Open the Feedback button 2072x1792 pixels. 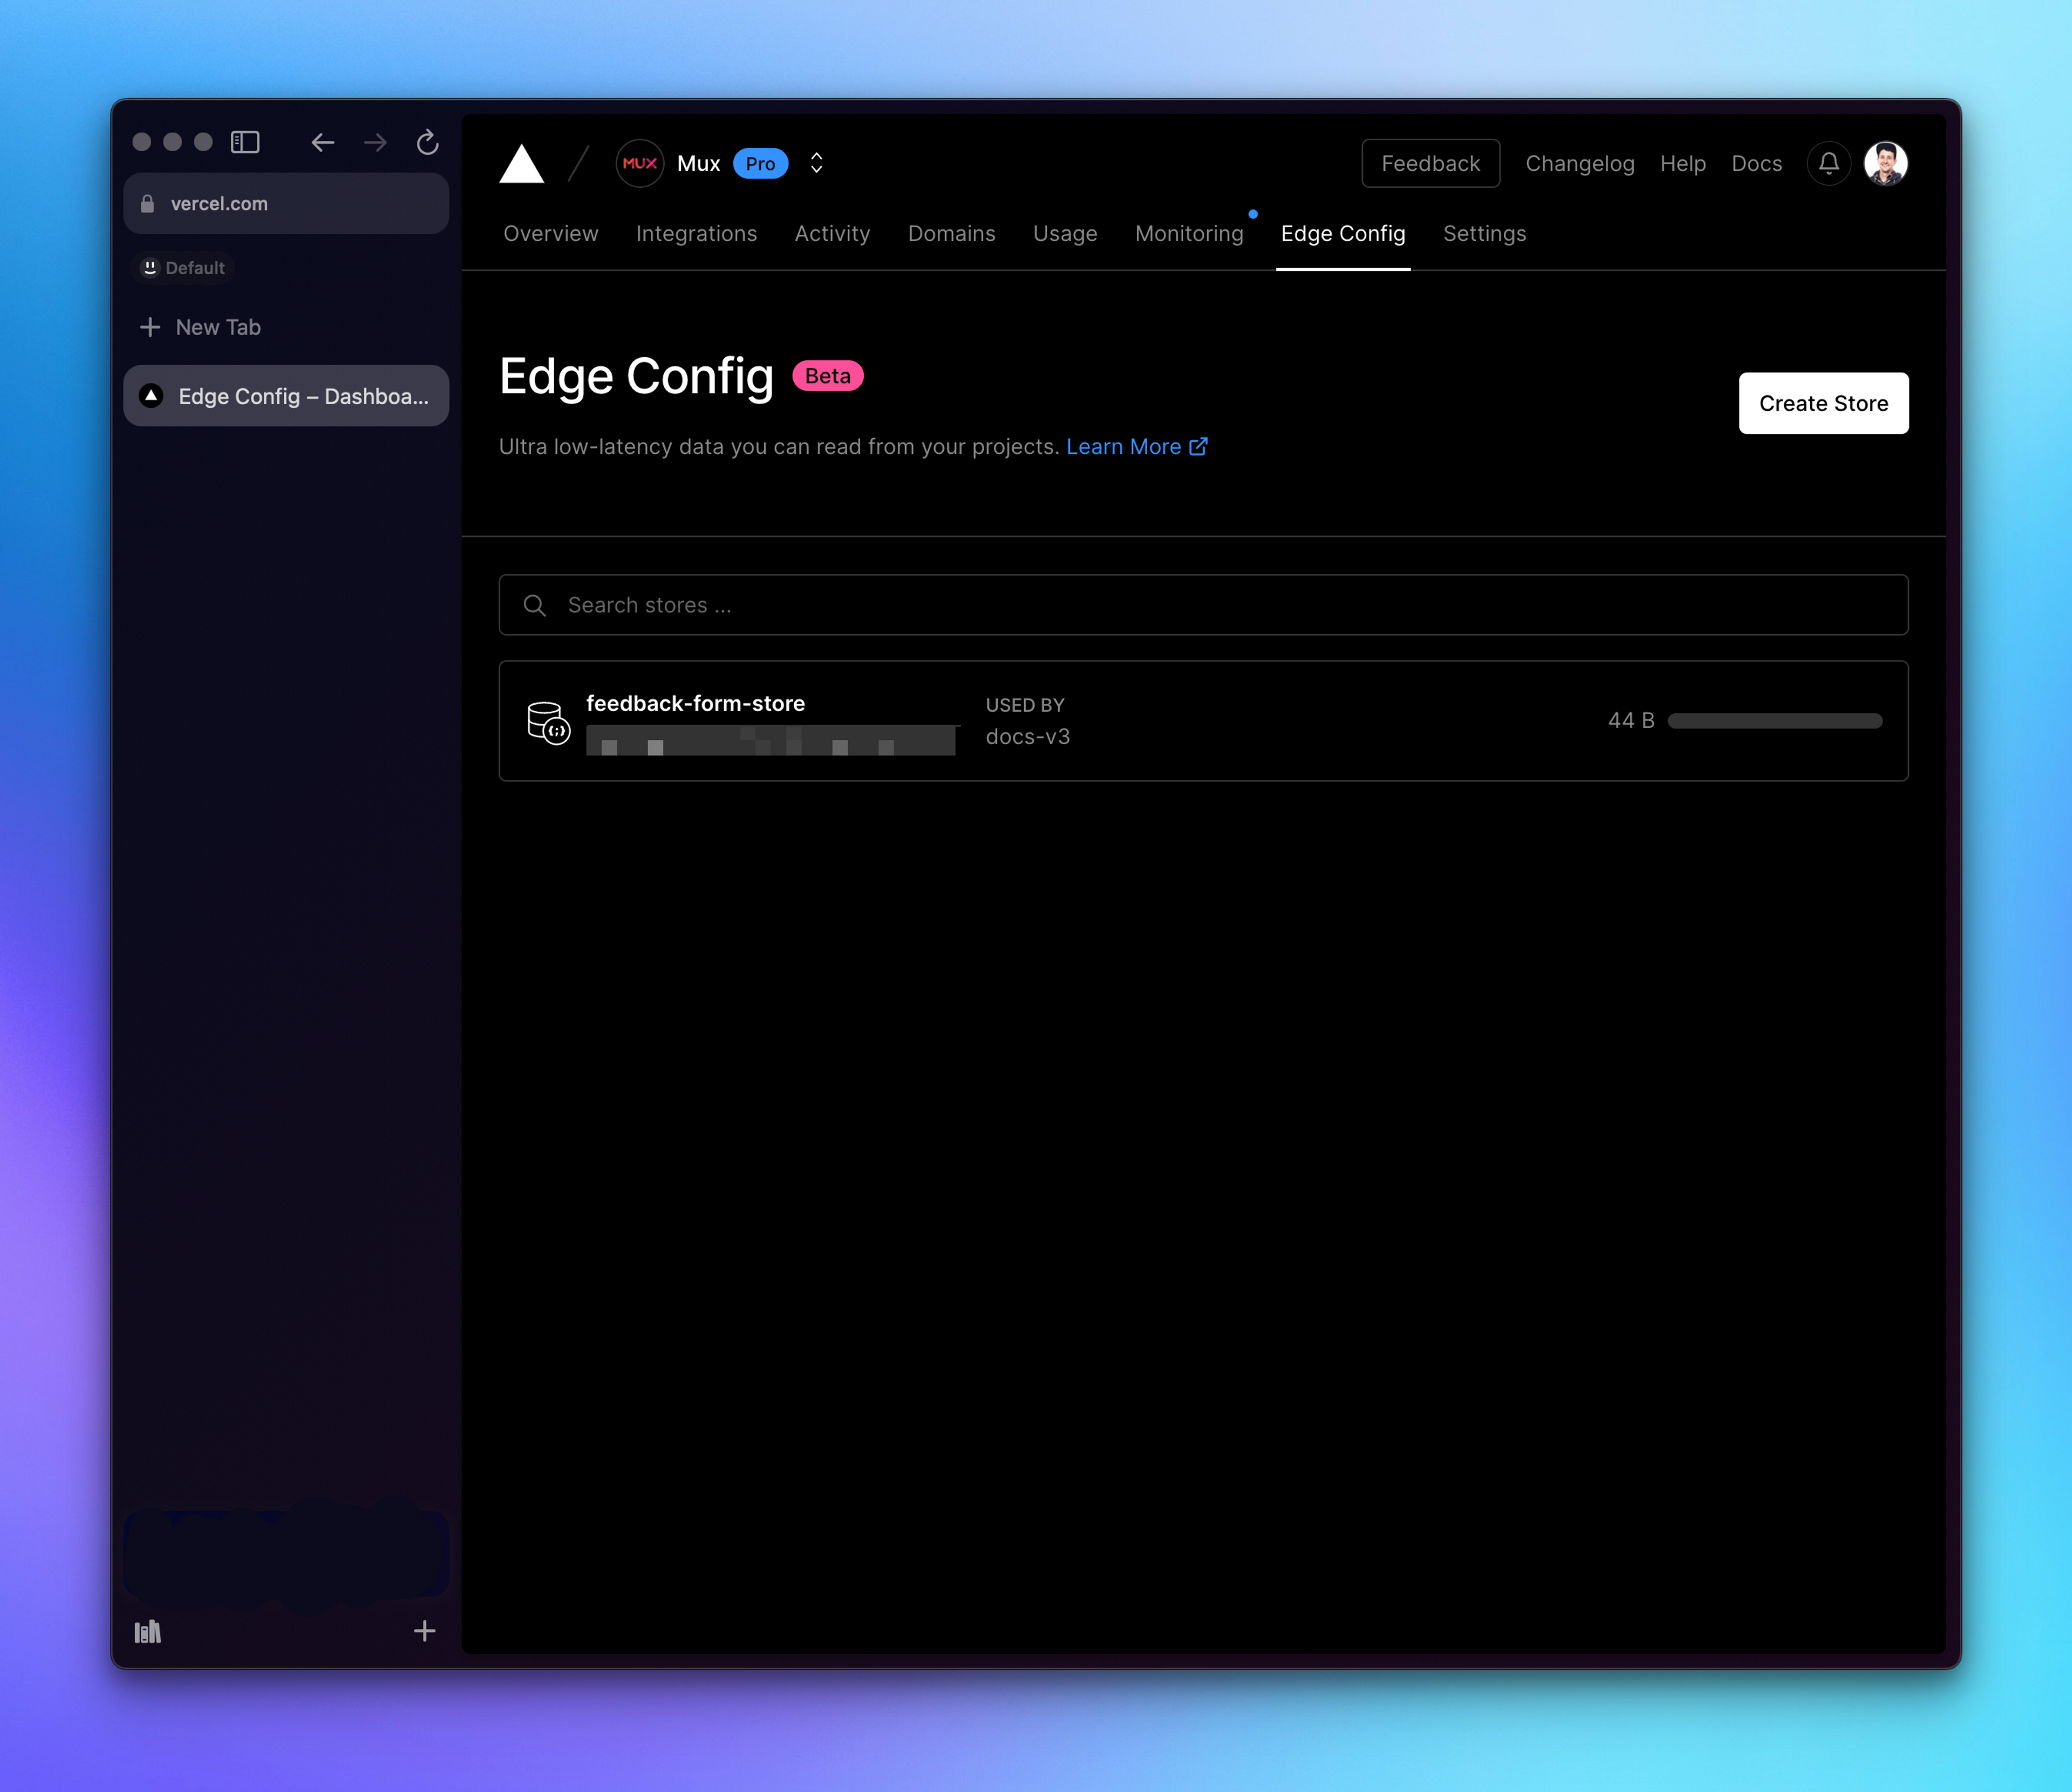(x=1430, y=163)
